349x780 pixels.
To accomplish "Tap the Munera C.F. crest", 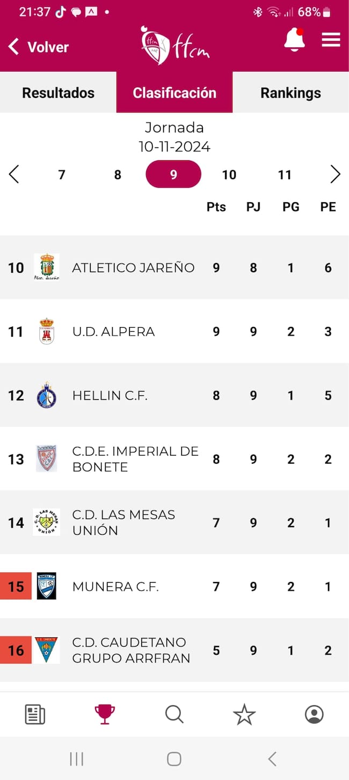I will click(47, 586).
